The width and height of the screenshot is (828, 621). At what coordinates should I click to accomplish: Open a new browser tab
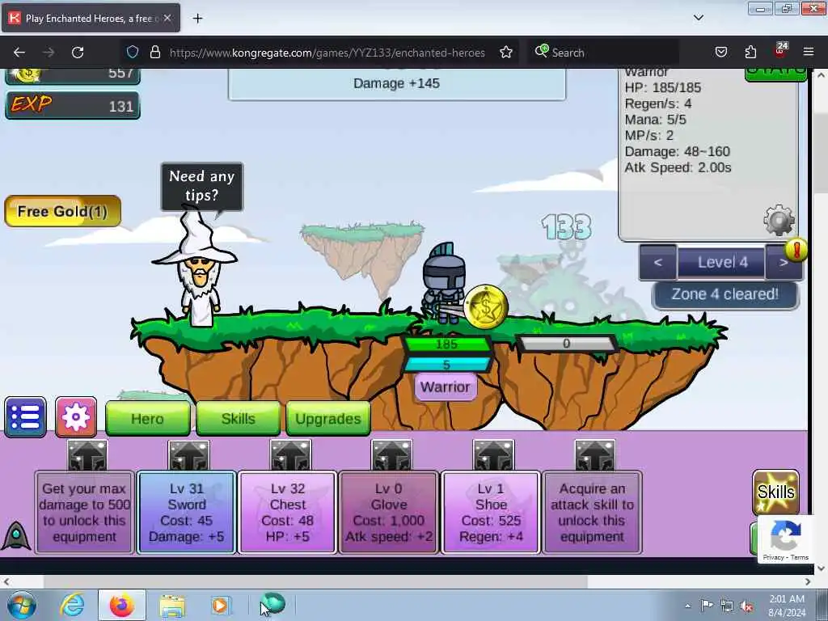pos(197,19)
